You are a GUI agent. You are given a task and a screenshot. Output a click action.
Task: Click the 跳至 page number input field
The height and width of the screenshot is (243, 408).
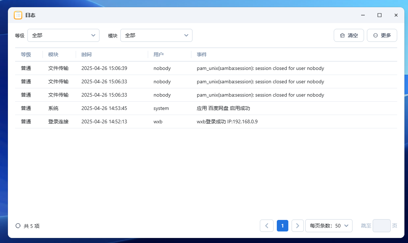(x=381, y=226)
